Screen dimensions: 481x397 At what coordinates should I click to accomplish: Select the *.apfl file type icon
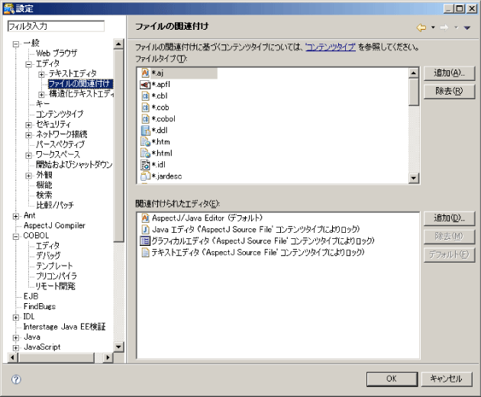pyautogui.click(x=145, y=85)
